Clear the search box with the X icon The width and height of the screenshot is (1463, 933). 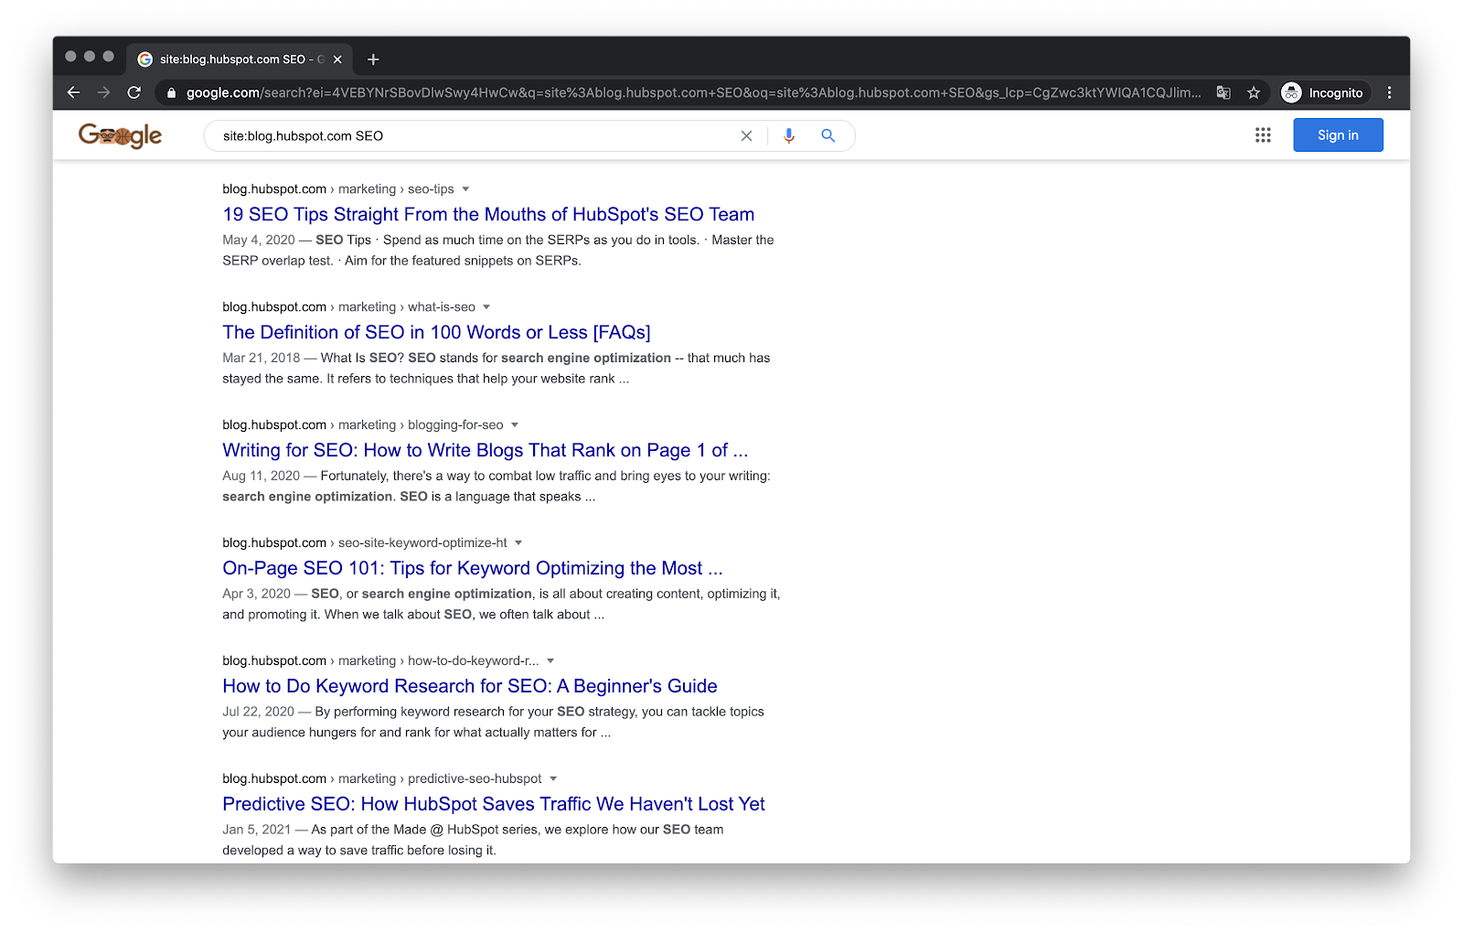pos(746,135)
